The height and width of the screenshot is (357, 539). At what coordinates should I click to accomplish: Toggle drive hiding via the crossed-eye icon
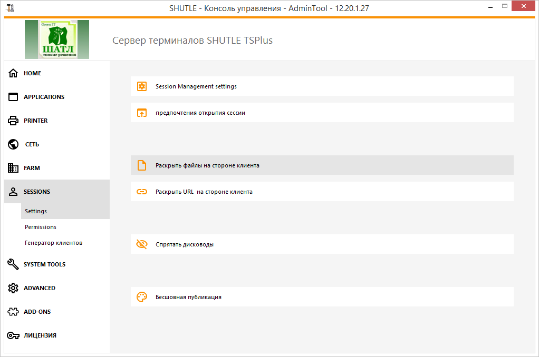[x=141, y=244]
